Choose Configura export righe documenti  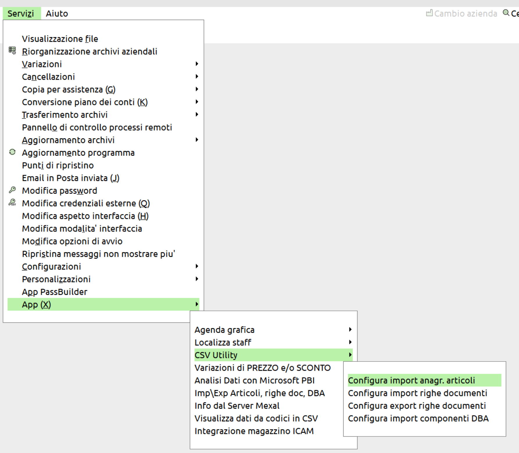(x=417, y=406)
